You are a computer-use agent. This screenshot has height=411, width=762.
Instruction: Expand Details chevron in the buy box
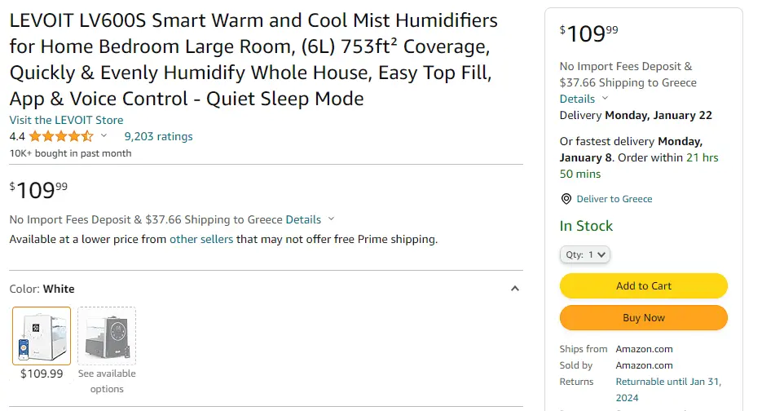click(605, 98)
